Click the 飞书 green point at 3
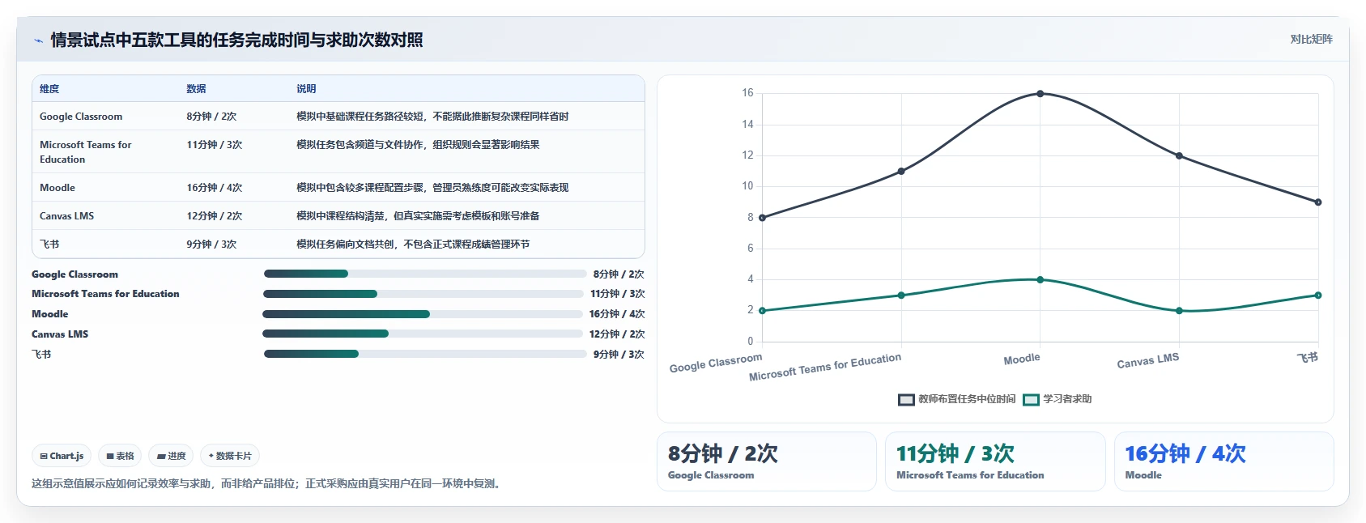 pos(1318,296)
